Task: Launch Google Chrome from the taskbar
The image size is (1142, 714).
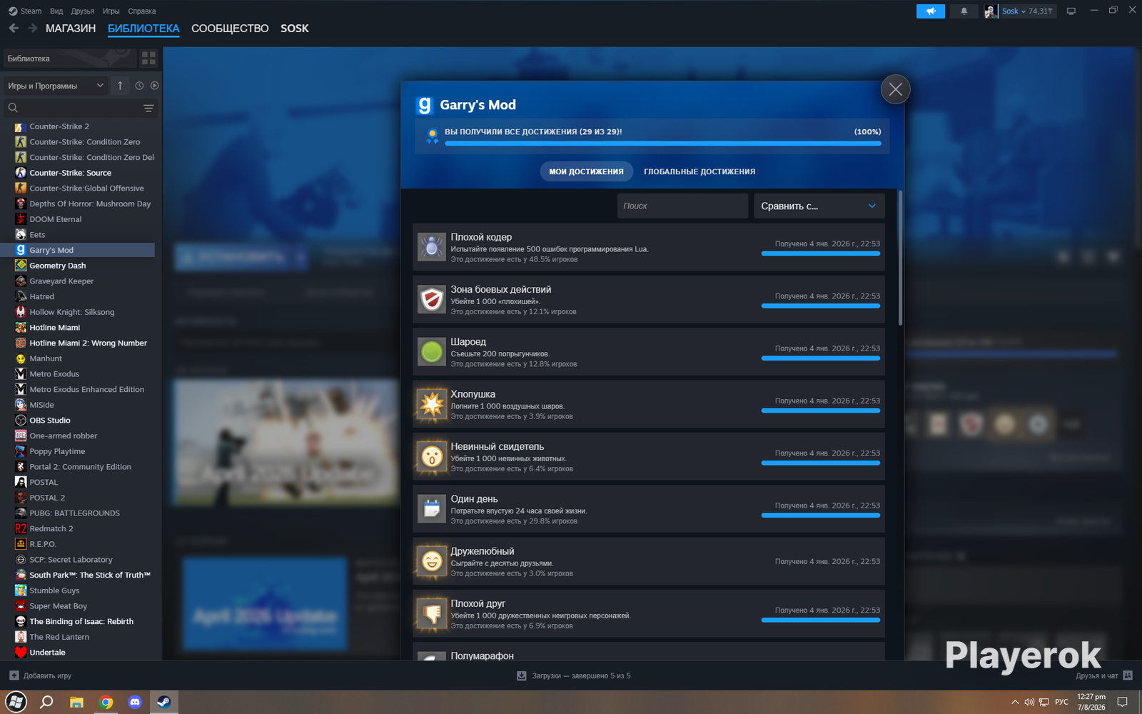Action: pos(106,702)
